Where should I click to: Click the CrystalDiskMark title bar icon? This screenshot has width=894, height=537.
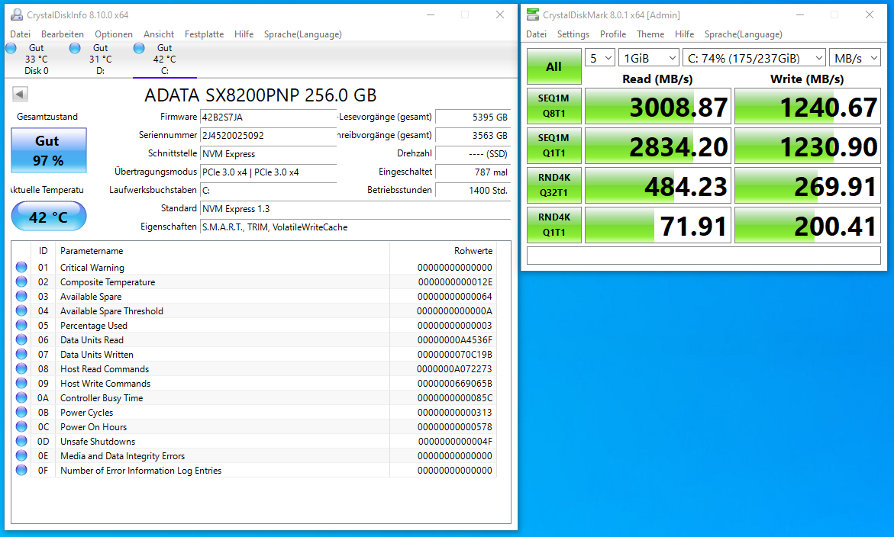(x=533, y=14)
